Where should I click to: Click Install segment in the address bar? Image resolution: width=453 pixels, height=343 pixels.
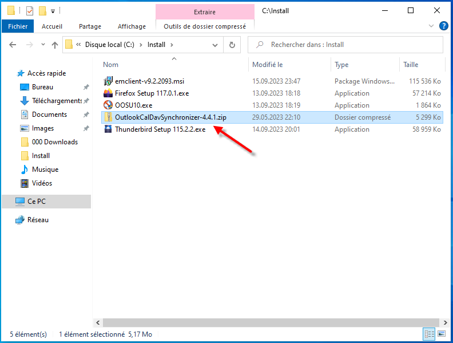pos(156,45)
